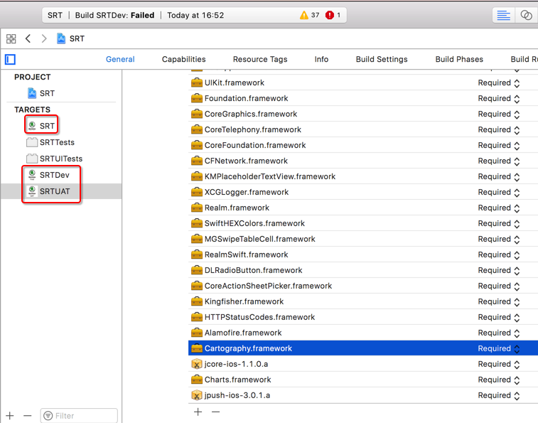Select the DLRadioButton.framework row
The height and width of the screenshot is (423, 538).
[363, 270]
